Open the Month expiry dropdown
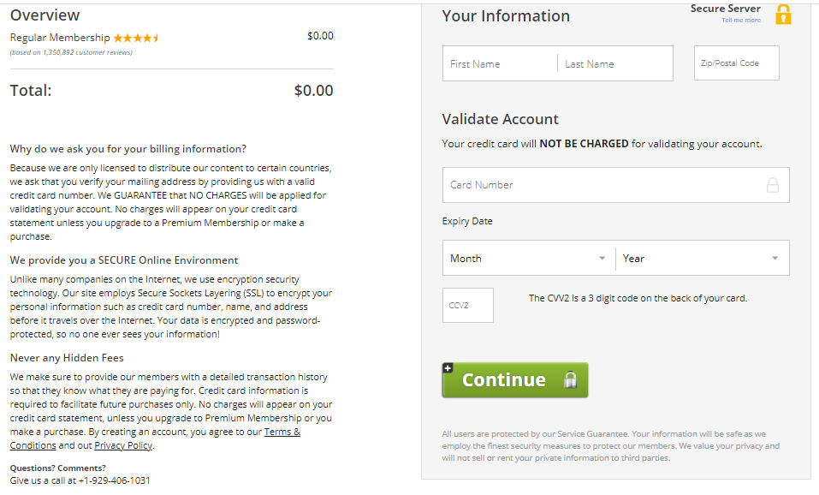The height and width of the screenshot is (495, 819). pyautogui.click(x=528, y=258)
